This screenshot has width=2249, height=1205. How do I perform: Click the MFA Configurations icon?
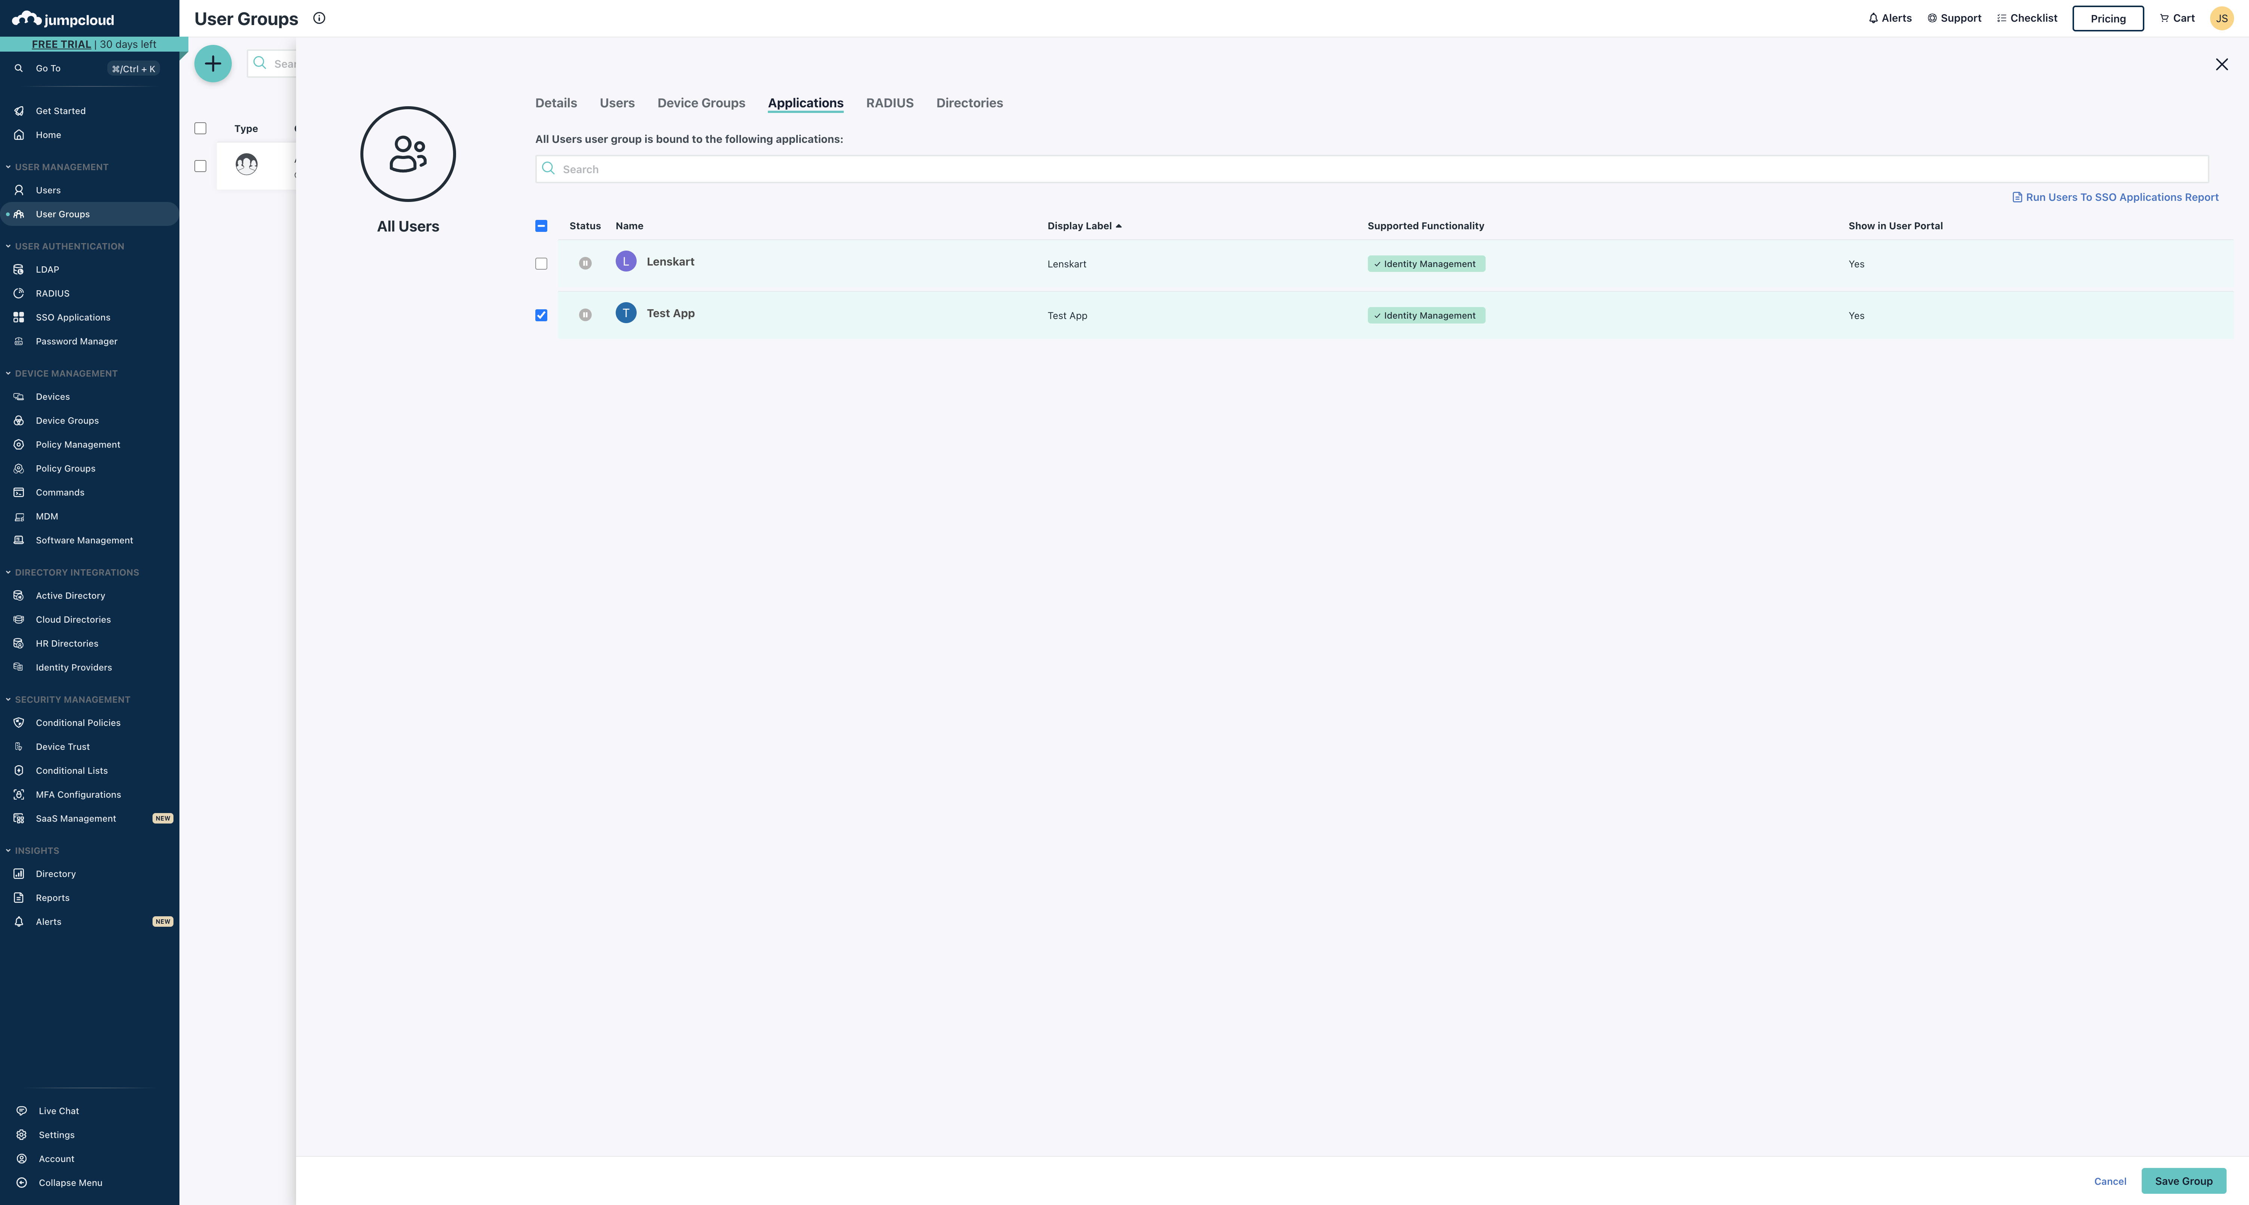click(18, 795)
